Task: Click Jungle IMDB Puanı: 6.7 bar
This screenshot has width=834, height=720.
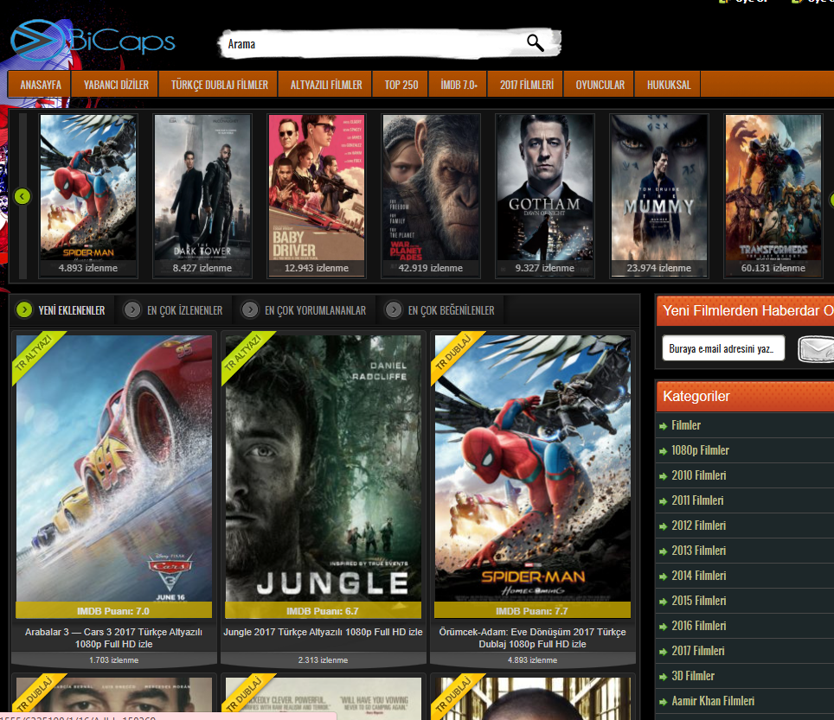Action: coord(323,610)
